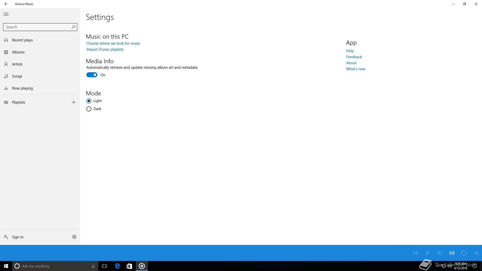Minimize the Groove Music window

tap(453, 4)
